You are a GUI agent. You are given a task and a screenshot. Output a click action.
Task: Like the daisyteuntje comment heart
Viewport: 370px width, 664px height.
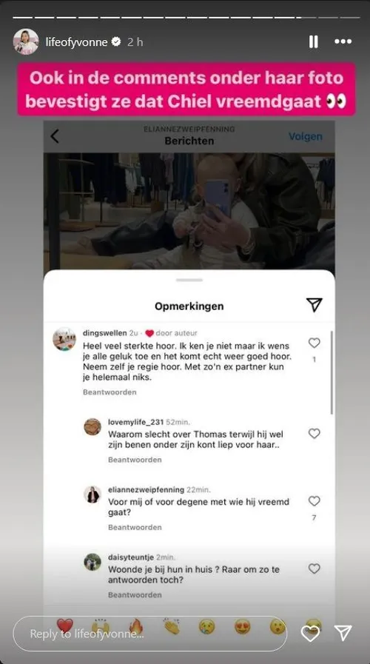[314, 569]
